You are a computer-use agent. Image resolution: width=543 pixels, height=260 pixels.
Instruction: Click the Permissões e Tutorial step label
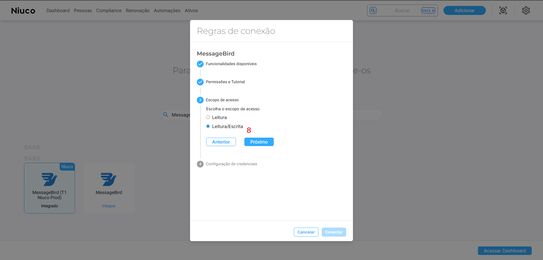[225, 82]
